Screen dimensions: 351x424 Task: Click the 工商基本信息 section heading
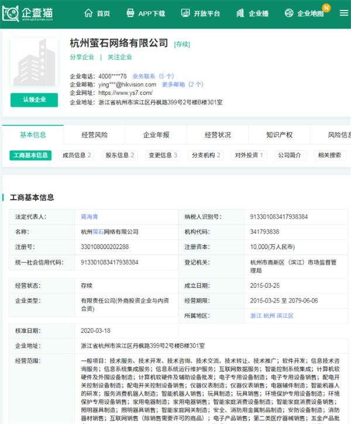(32, 198)
